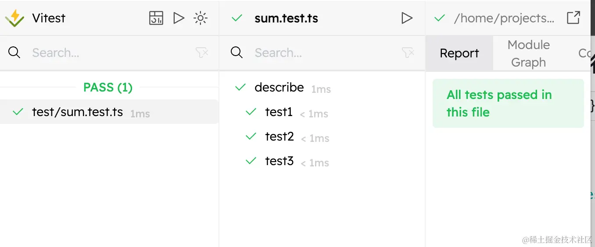Select test/sum.test.ts in the file list
The width and height of the screenshot is (595, 247).
(77, 112)
